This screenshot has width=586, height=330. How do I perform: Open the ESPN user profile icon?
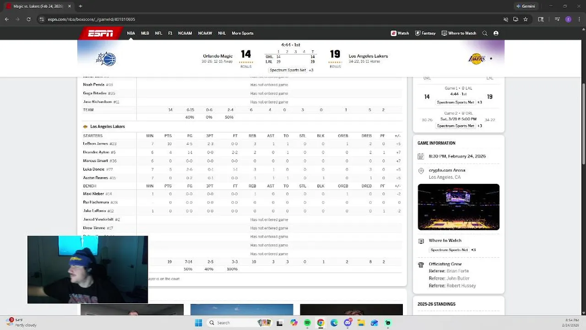tap(496, 33)
